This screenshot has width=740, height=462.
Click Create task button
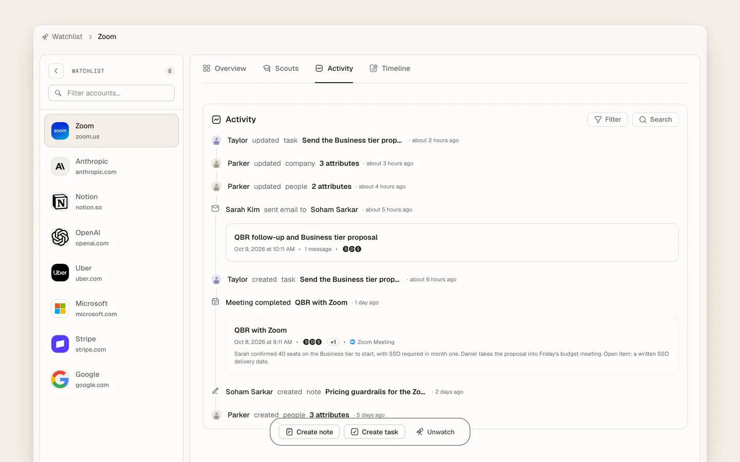375,432
